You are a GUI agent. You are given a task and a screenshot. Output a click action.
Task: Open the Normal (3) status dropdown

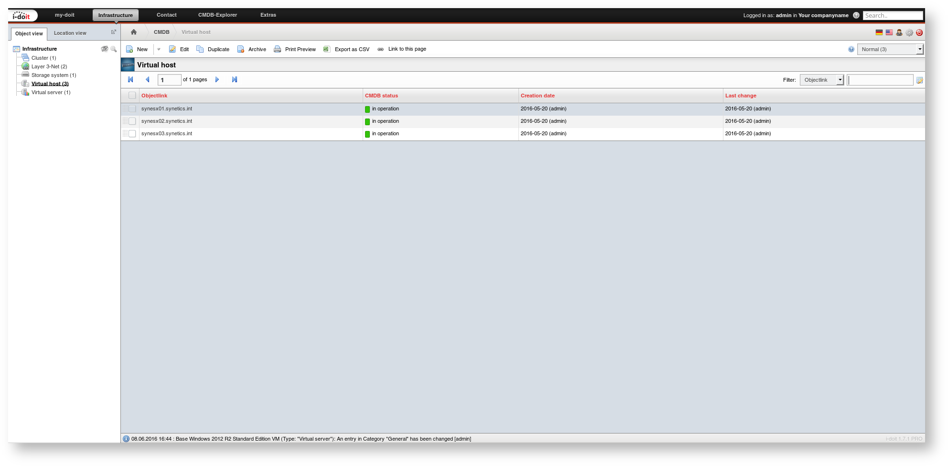tap(890, 49)
